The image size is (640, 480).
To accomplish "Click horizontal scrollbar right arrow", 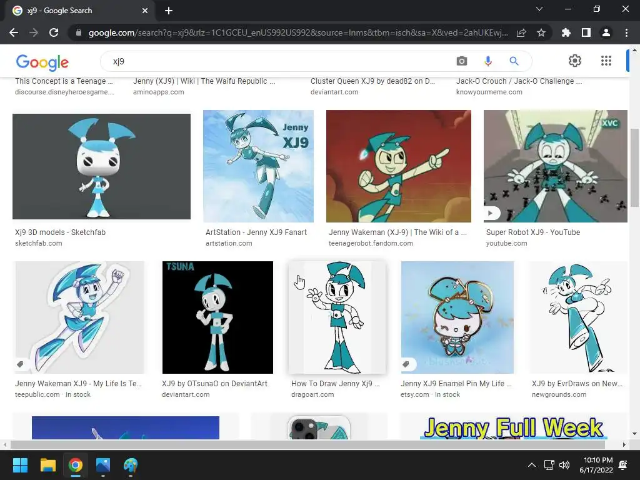I will [624, 444].
